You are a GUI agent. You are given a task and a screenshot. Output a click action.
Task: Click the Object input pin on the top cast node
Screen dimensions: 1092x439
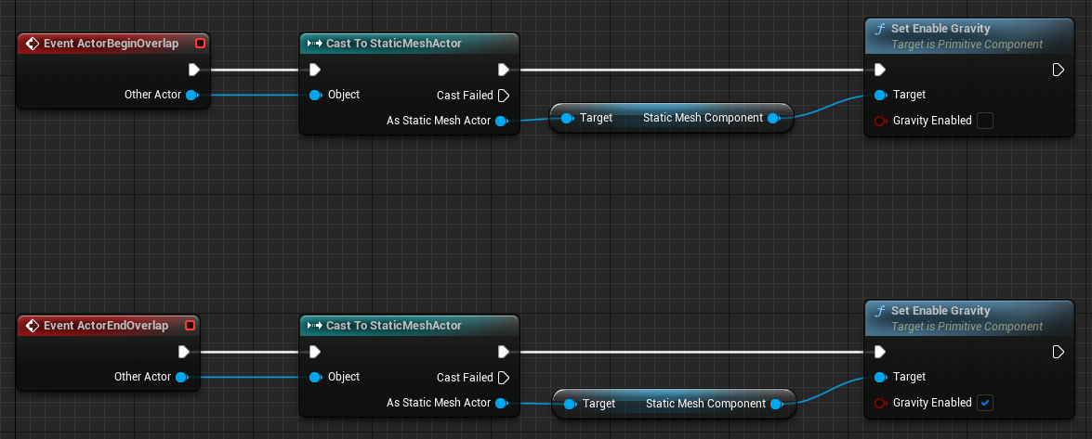(x=315, y=95)
